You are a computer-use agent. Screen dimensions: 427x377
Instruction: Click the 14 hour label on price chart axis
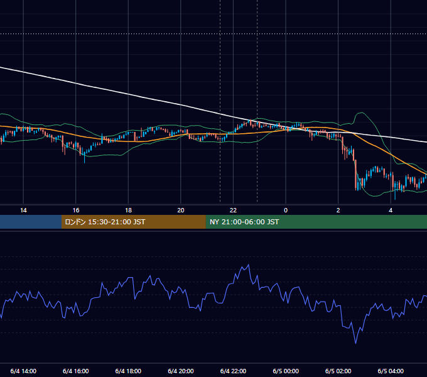point(23,210)
